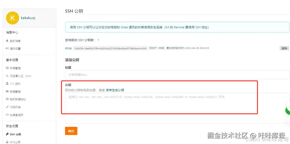This screenshot has width=290, height=144.
Task: Click the person icon beside 双因素认证
Action: tap(7, 76)
